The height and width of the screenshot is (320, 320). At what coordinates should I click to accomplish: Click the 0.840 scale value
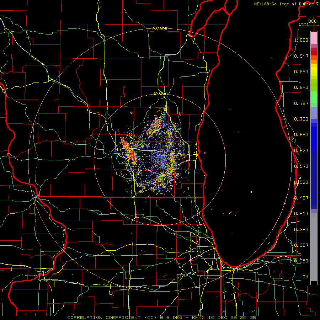pos(301,87)
